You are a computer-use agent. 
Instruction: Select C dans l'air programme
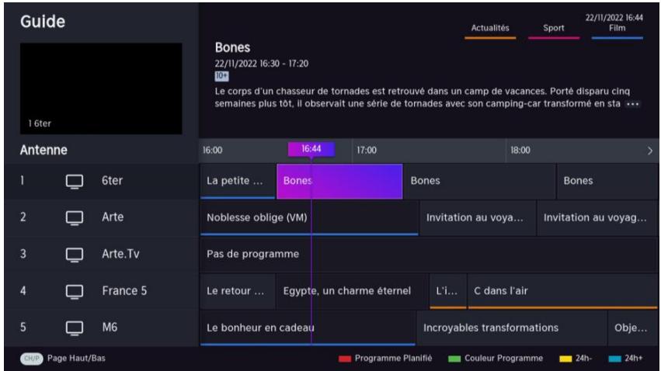click(x=563, y=291)
